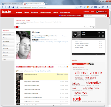Bookmark this page with the star icon
The image size is (111, 107).
(x=17, y=7)
